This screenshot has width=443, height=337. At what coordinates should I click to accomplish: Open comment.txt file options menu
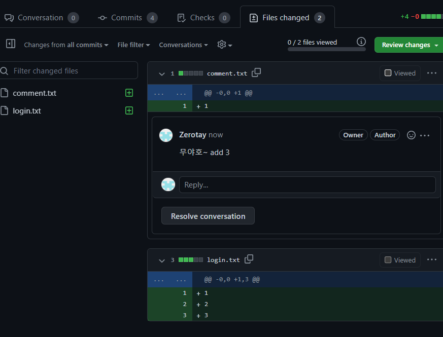pyautogui.click(x=432, y=73)
